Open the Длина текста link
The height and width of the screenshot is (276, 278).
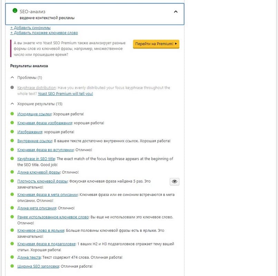coord(29,258)
